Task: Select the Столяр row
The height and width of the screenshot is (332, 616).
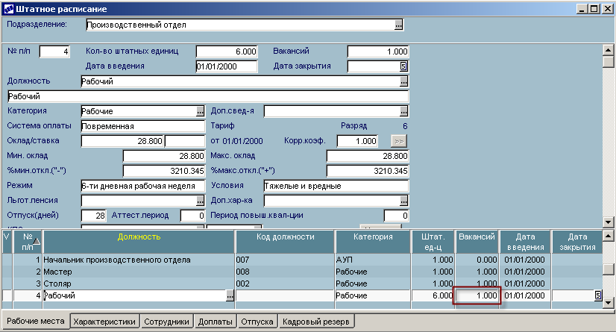Action: tap(302, 284)
